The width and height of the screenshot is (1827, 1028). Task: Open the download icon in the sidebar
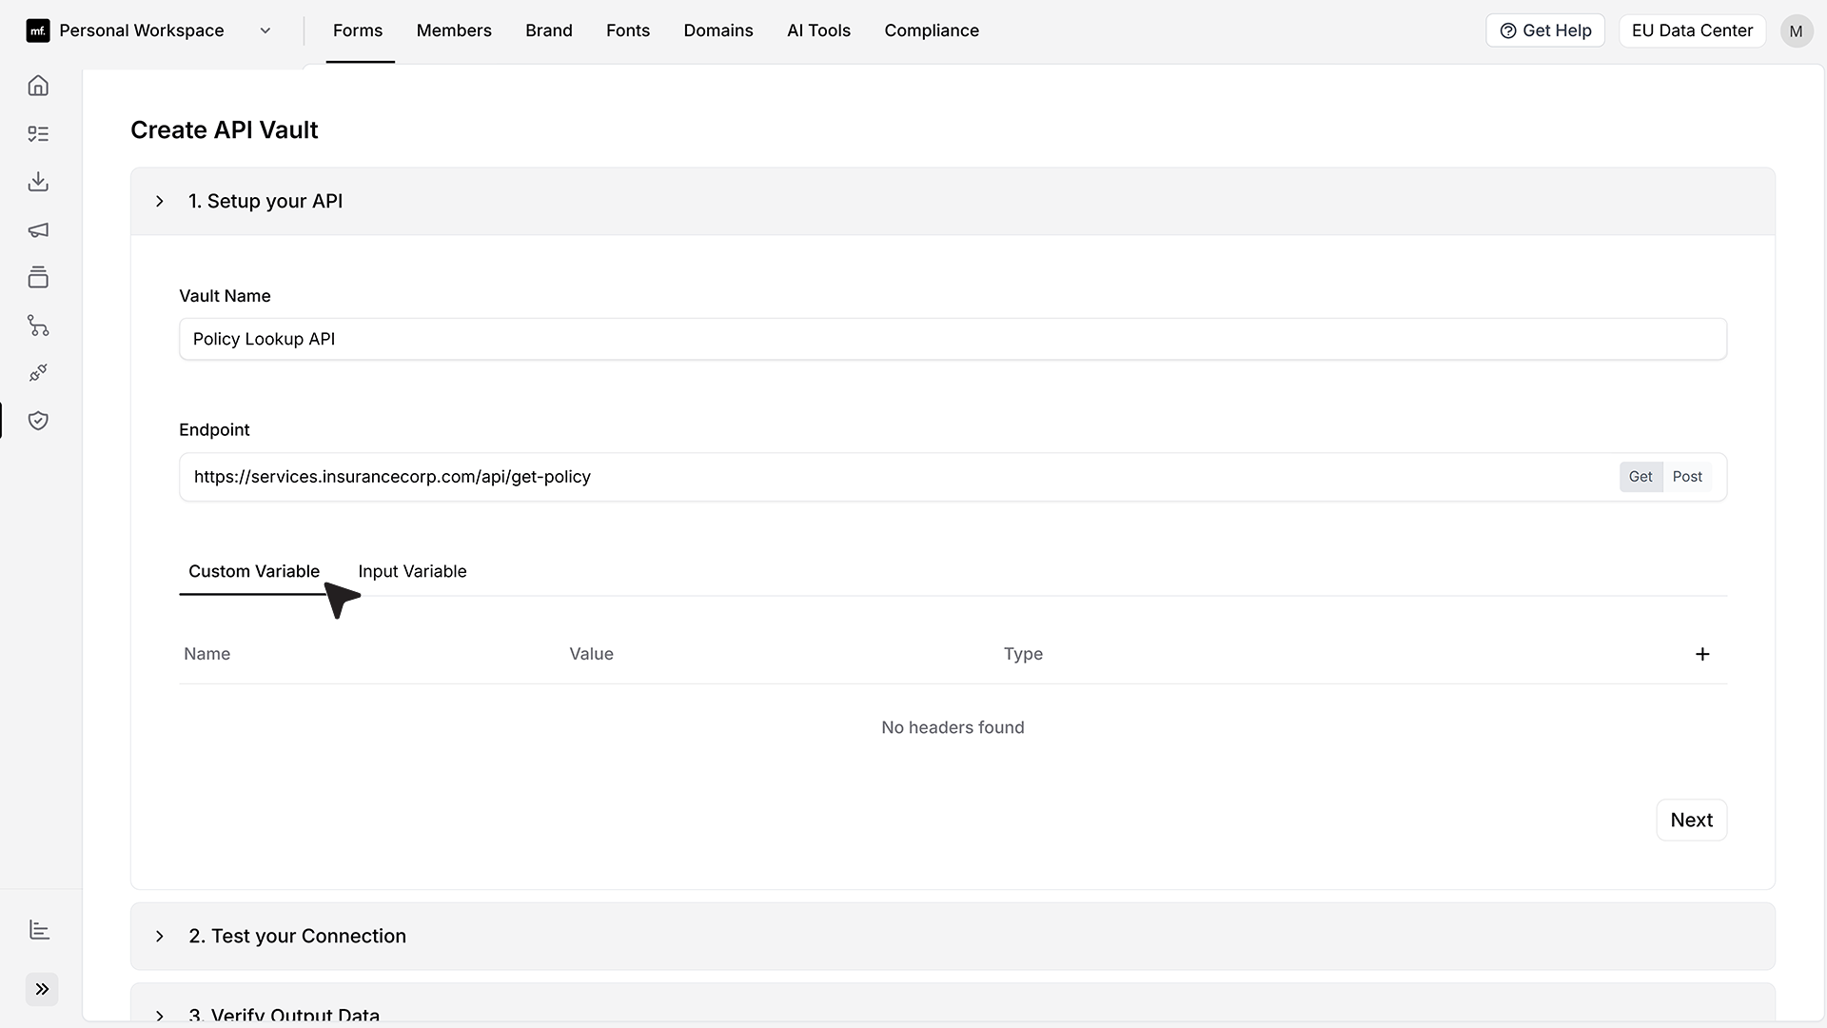pos(38,182)
